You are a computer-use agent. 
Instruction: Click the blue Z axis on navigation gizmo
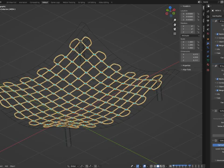170,7
